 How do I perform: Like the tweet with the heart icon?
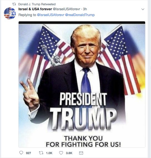[61, 153]
